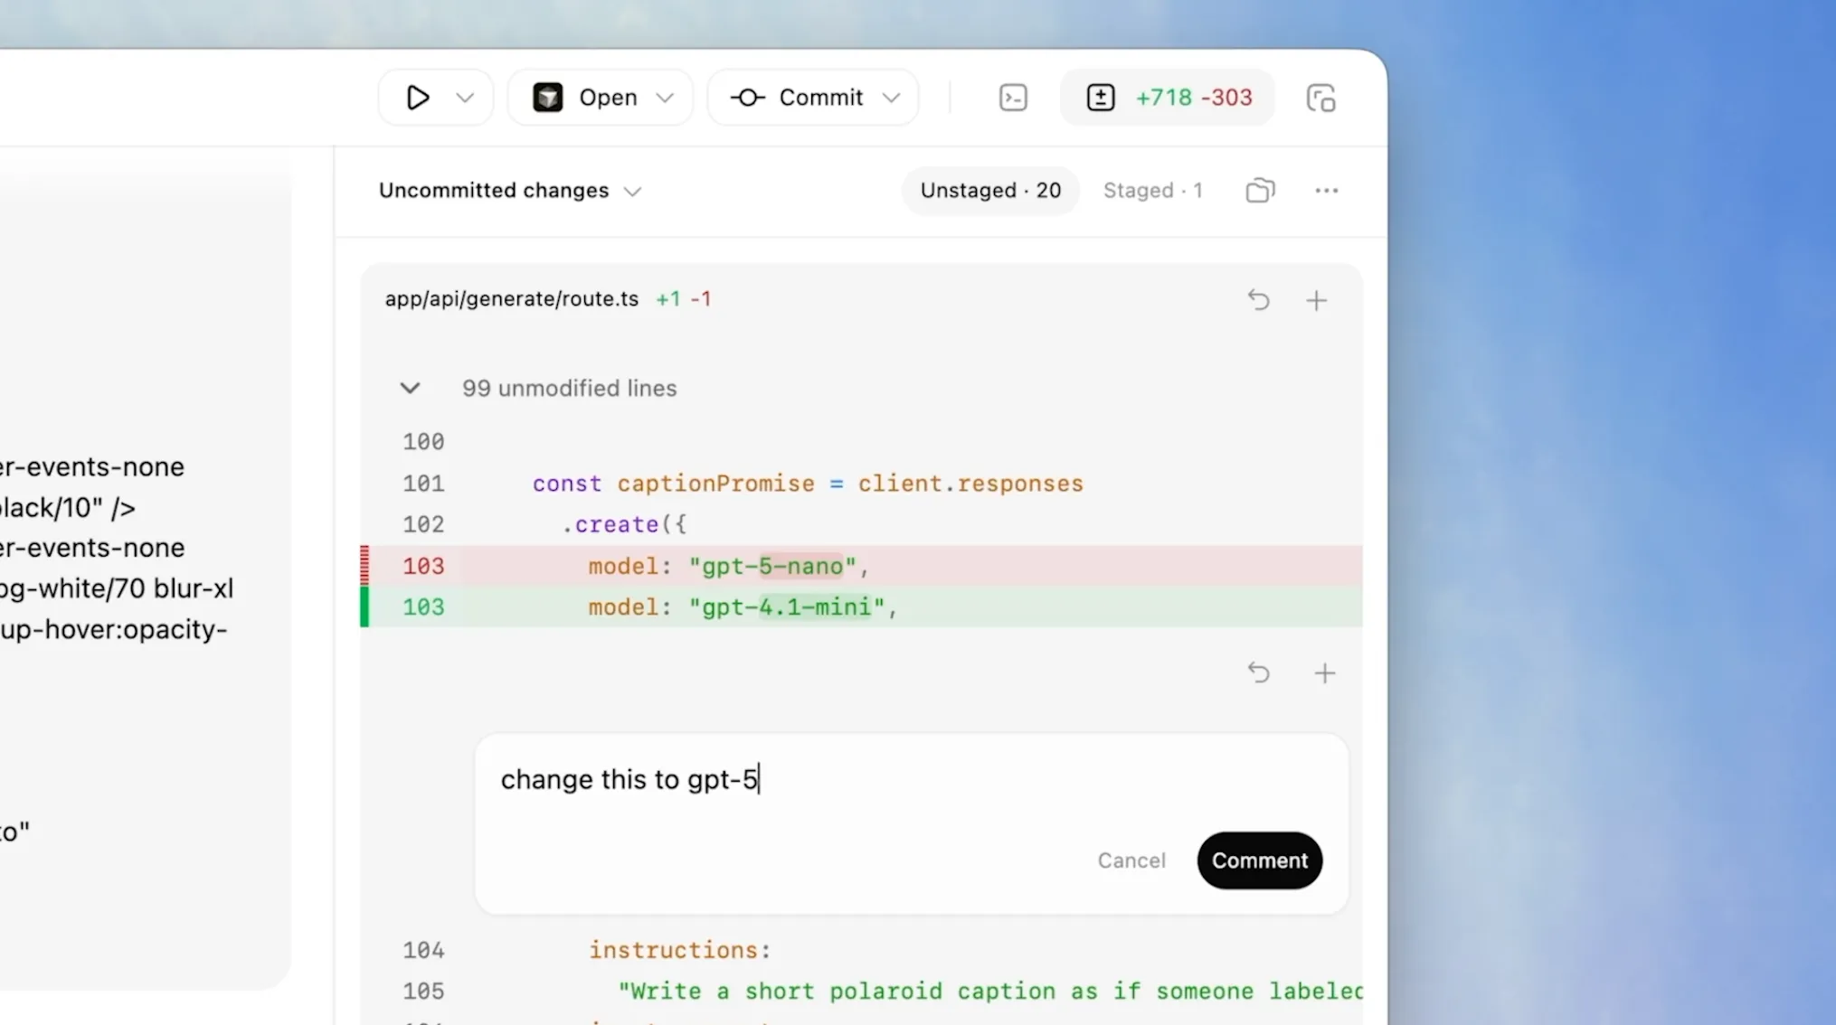
Task: Click inside the comment text field
Action: [x=814, y=779]
